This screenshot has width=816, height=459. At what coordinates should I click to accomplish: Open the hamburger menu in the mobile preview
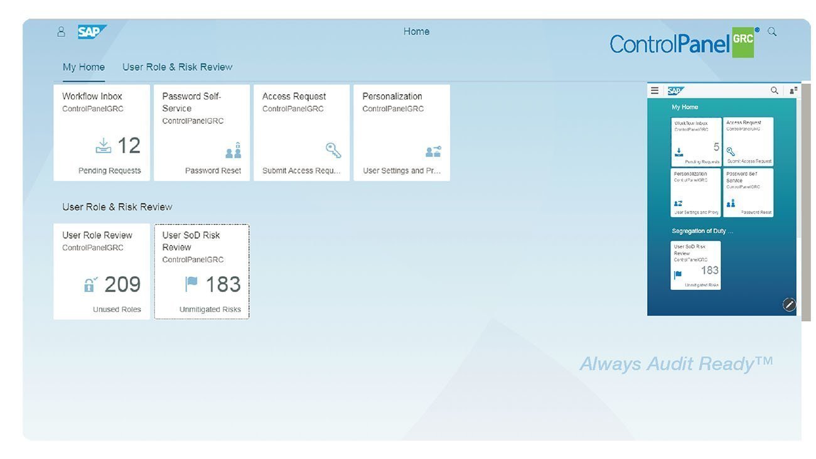[655, 90]
